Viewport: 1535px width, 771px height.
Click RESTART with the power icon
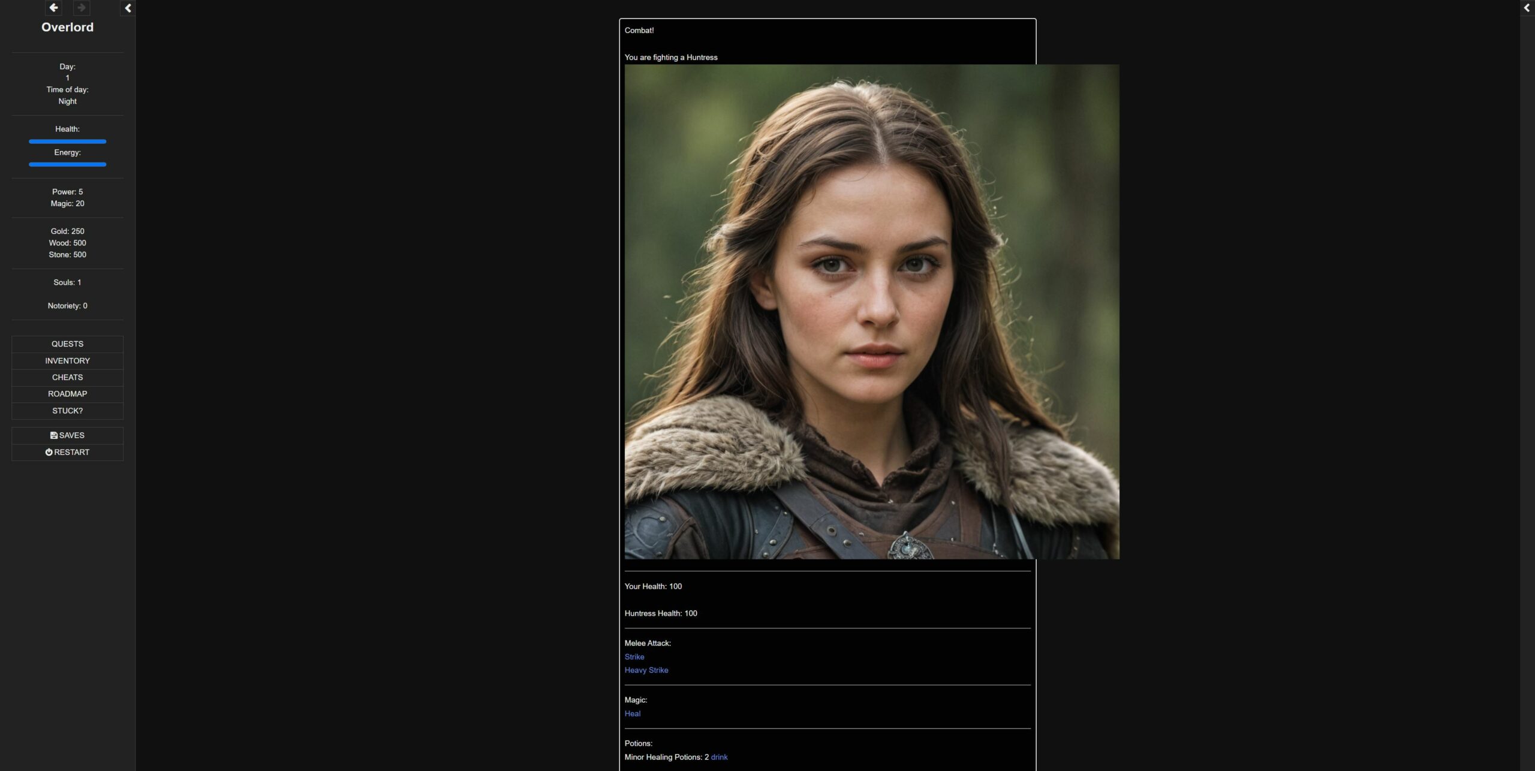pyautogui.click(x=67, y=452)
